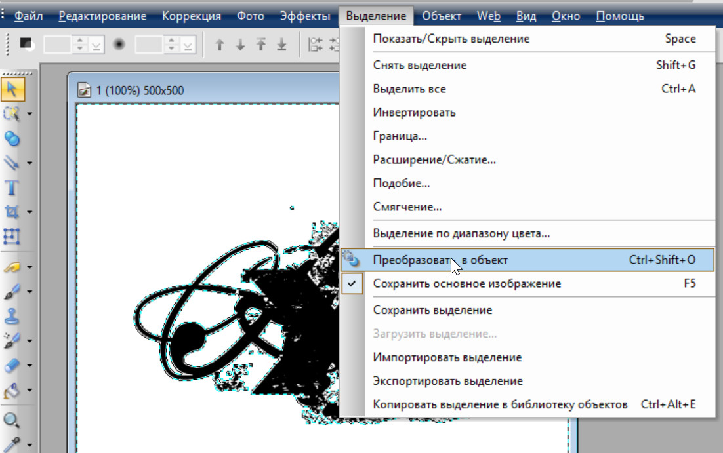Choose 'Импортировать выделение' entry
The width and height of the screenshot is (723, 453).
pyautogui.click(x=527, y=357)
